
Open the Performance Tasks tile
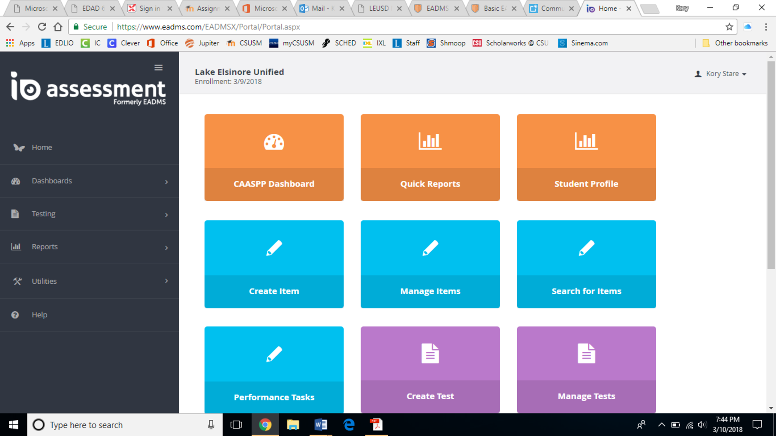274,369
